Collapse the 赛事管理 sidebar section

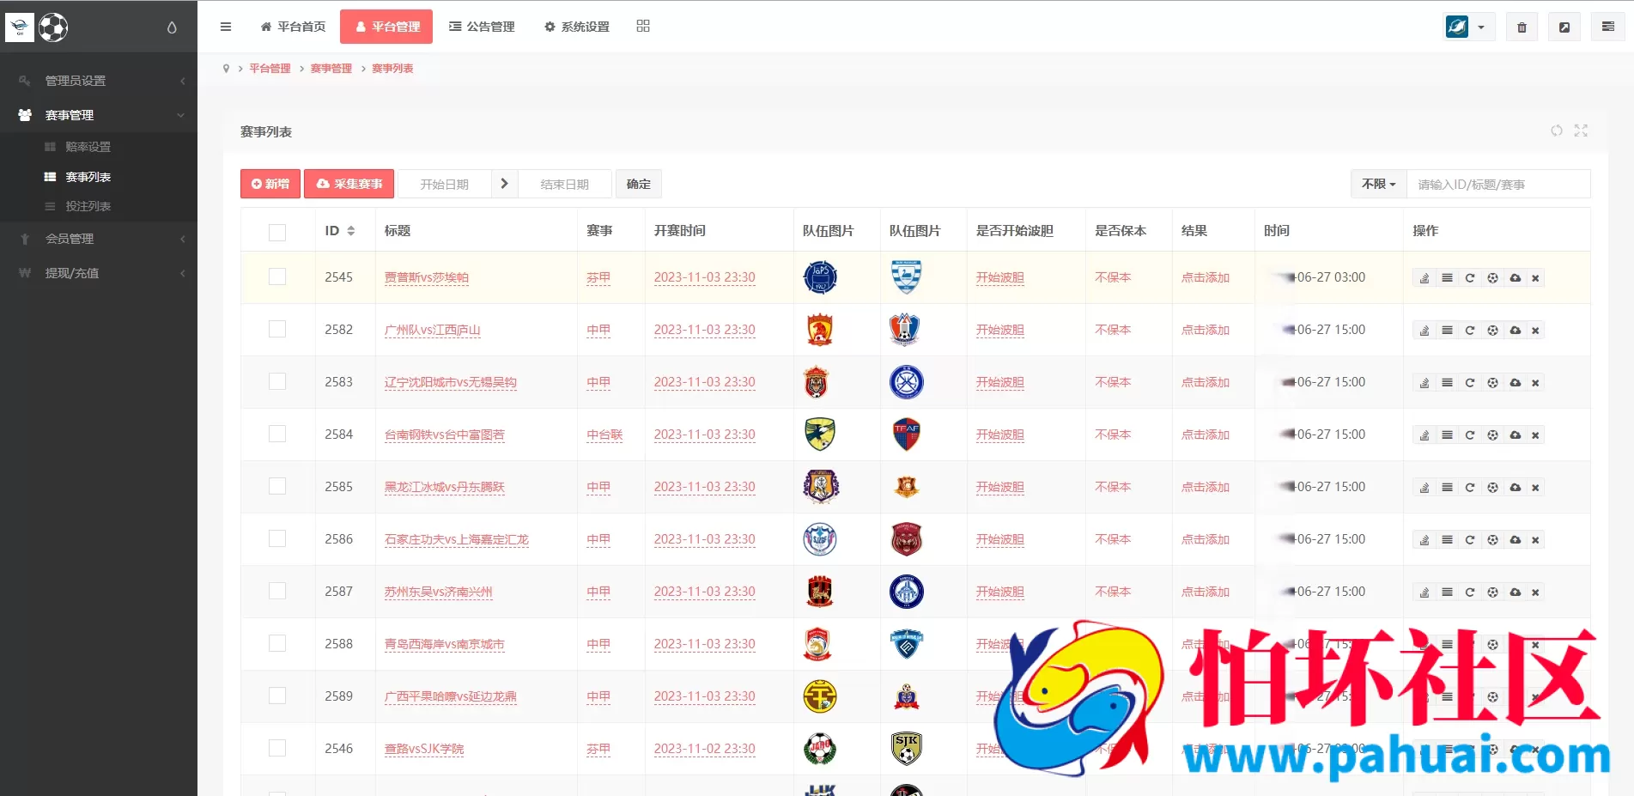pyautogui.click(x=99, y=115)
